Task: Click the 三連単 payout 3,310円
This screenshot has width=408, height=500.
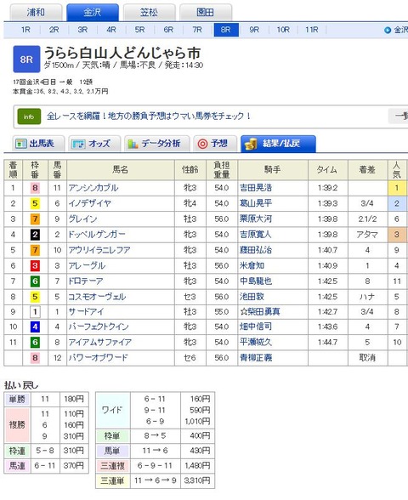Action: 197,480
